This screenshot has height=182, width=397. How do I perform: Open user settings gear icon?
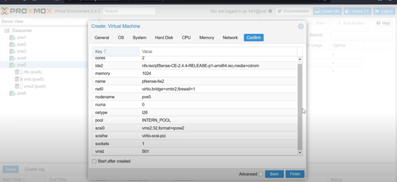(270, 11)
